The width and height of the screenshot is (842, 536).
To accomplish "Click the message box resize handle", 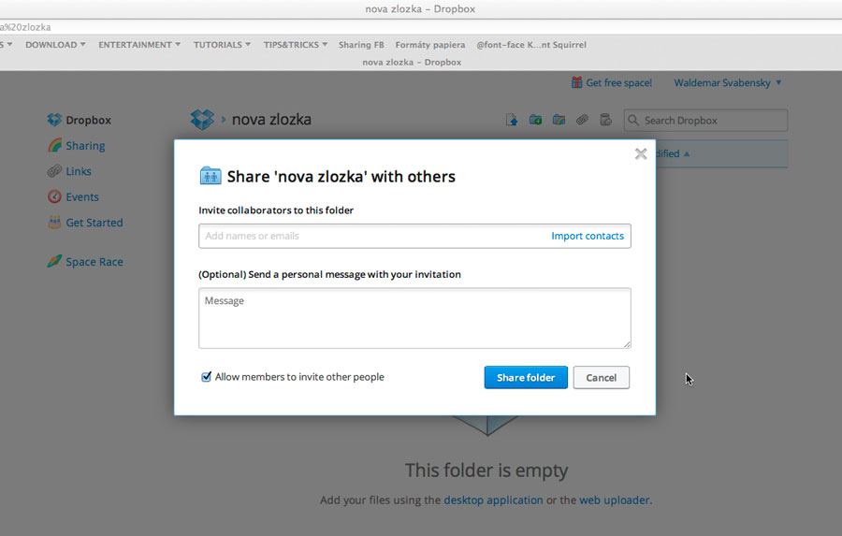I will coord(627,344).
